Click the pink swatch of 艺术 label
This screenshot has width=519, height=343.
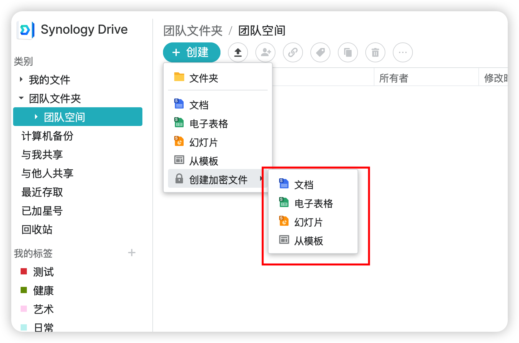24,309
